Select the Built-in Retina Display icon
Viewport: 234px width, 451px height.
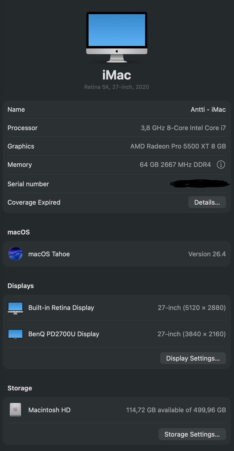(16, 308)
